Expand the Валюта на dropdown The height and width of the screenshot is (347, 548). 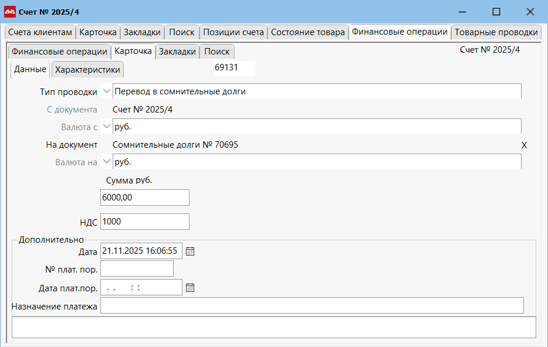coord(106,162)
